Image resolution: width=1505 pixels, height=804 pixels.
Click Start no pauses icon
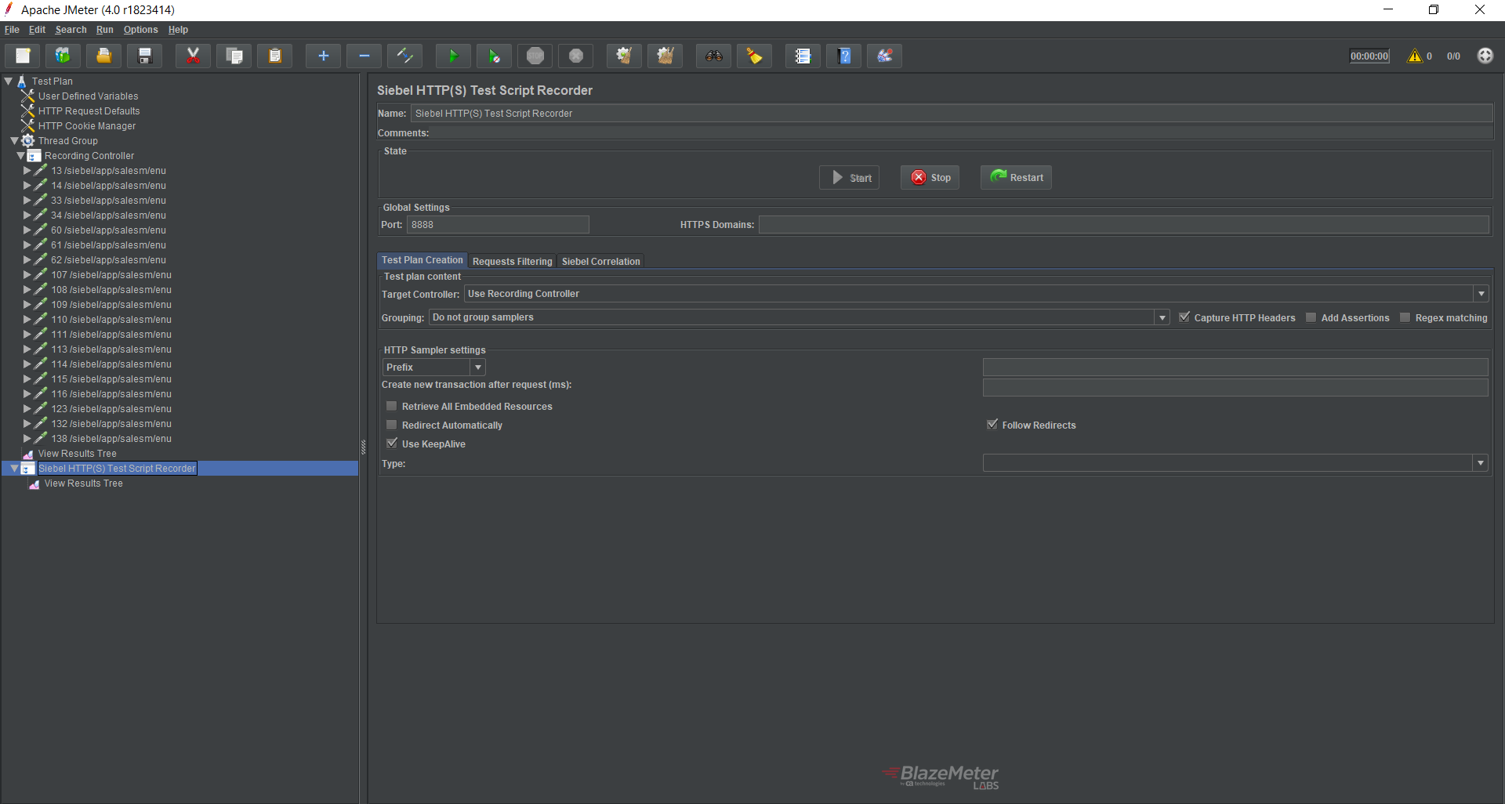pos(494,56)
